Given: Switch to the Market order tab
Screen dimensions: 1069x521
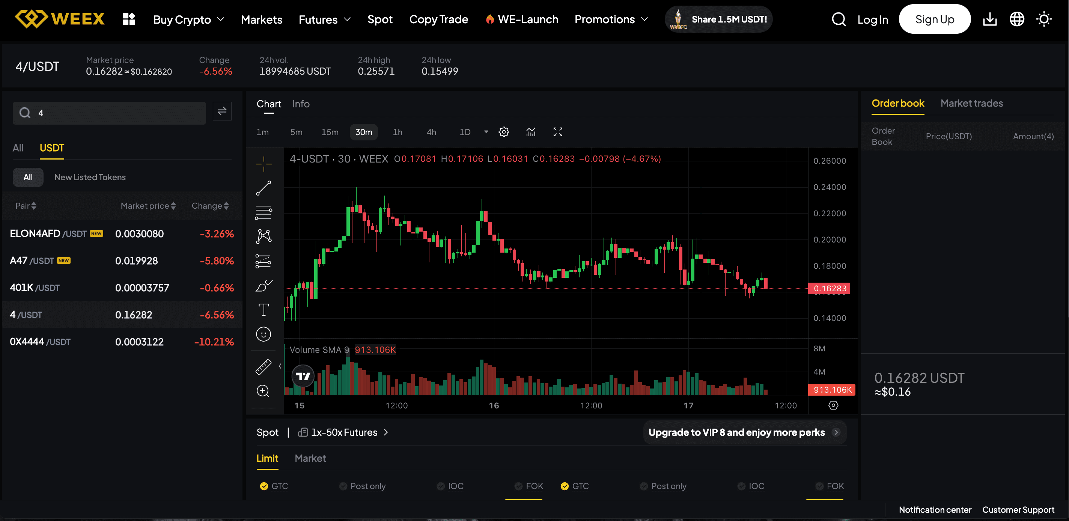Looking at the screenshot, I should [x=310, y=458].
